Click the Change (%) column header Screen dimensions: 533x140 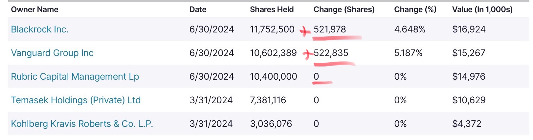(x=415, y=10)
